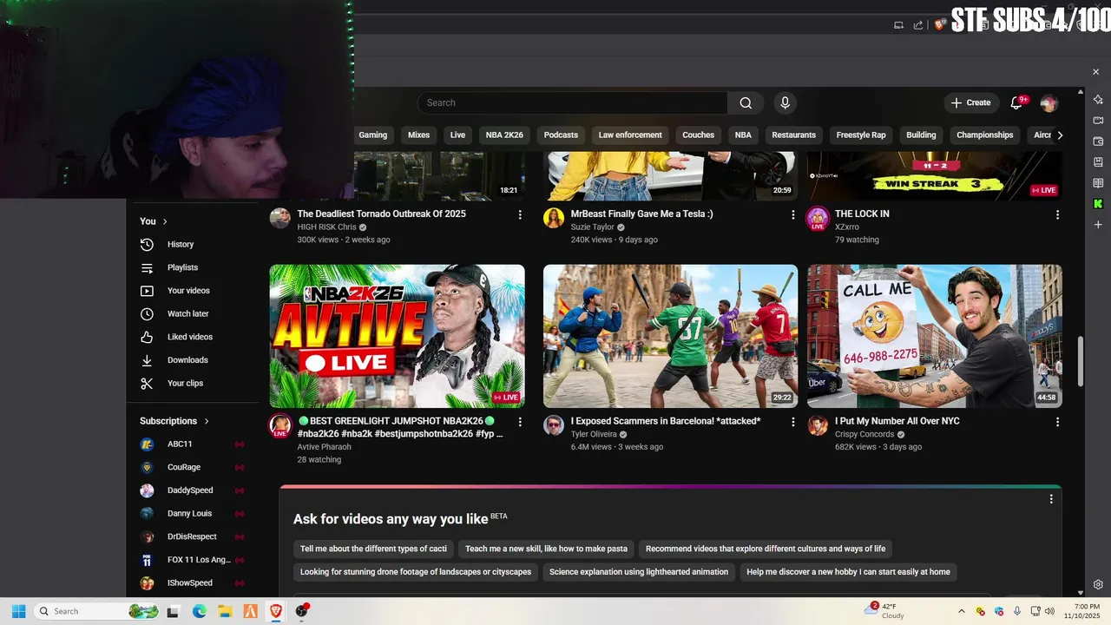Show more category chips with right arrow
Image resolution: width=1111 pixels, height=625 pixels.
click(x=1059, y=135)
